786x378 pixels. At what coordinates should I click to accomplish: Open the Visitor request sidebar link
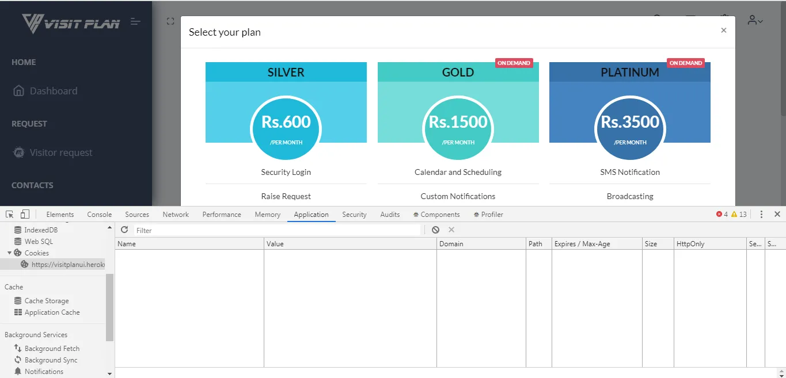[x=60, y=152]
